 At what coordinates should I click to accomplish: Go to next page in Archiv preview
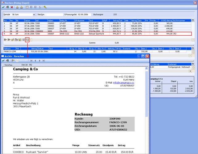[x=39, y=61]
